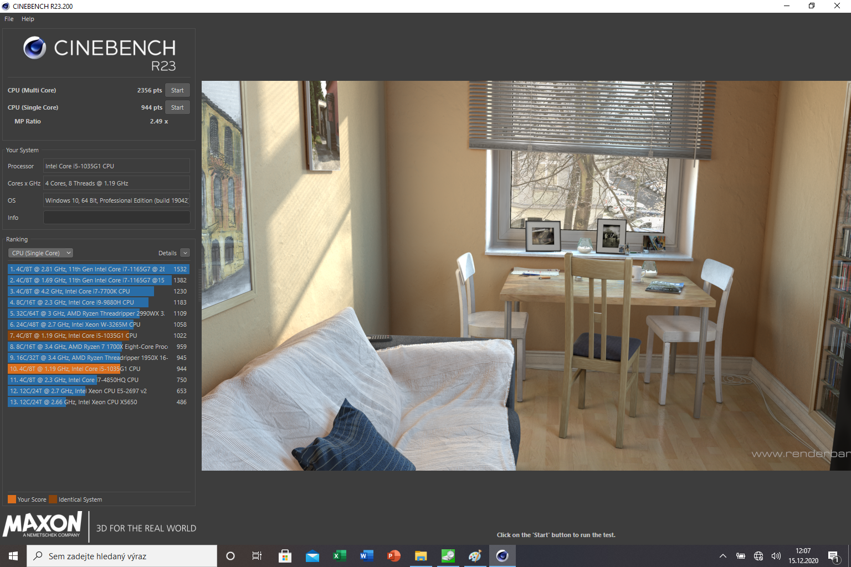Screen dimensions: 851x567
Task: Open the volume control tray icon
Action: pyautogui.click(x=776, y=556)
